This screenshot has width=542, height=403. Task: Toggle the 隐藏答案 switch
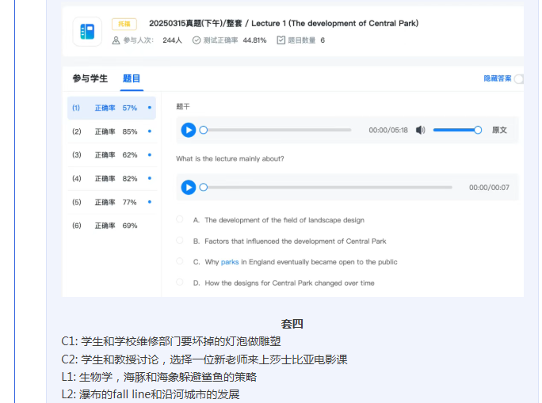coord(518,78)
